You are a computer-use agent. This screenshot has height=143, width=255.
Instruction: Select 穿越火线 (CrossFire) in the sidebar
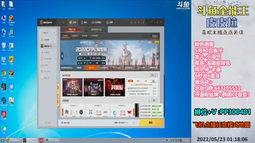47,46
